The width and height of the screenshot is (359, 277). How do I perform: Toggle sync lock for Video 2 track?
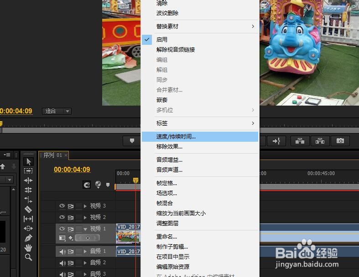click(x=71, y=217)
